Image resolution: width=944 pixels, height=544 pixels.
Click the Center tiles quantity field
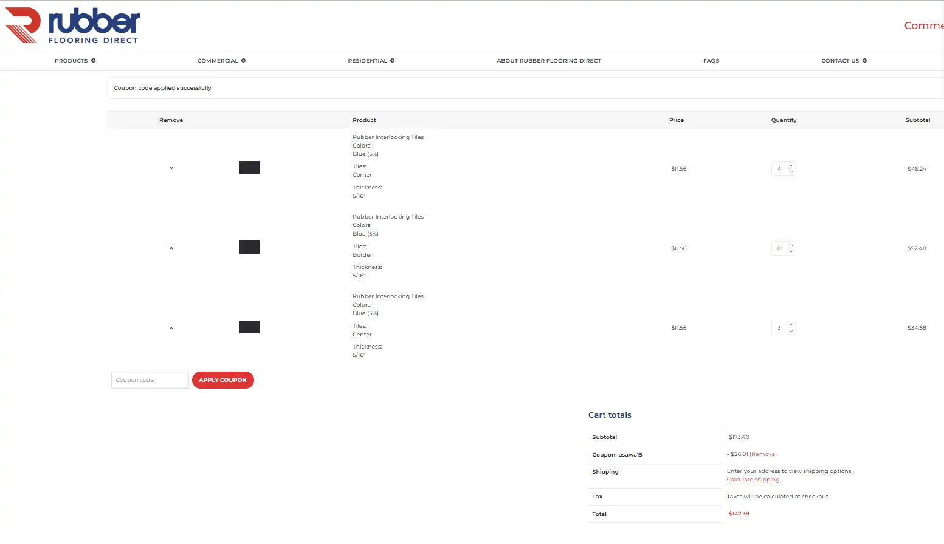(779, 328)
